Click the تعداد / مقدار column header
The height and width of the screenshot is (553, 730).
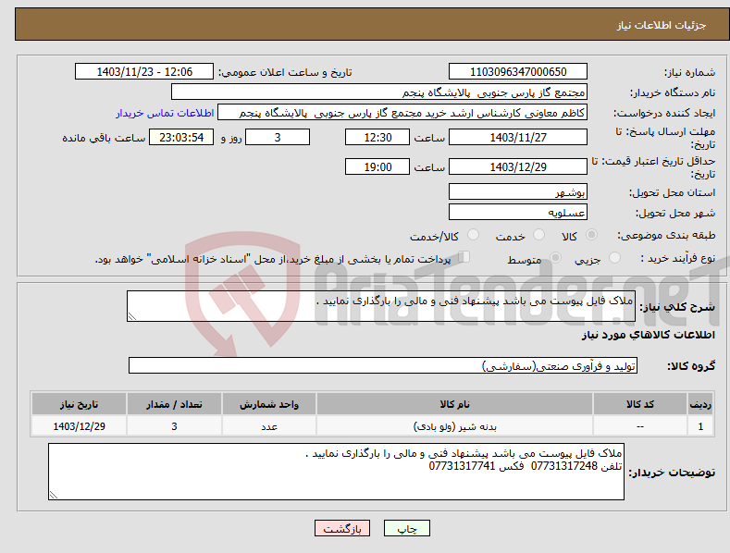(x=174, y=404)
